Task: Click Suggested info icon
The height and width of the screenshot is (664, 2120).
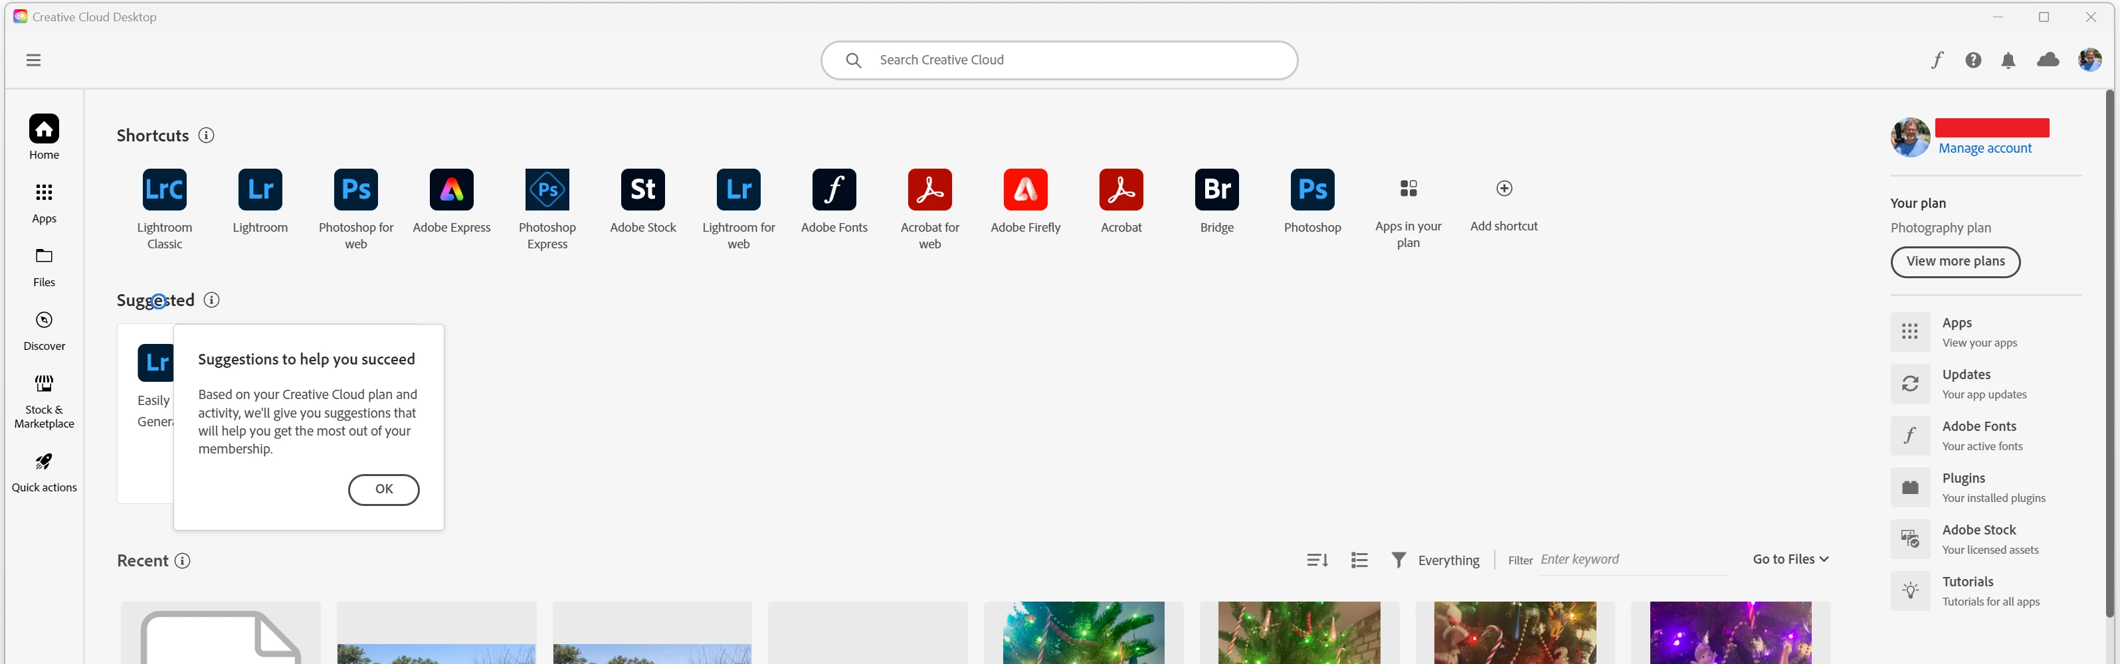Action: click(x=211, y=299)
